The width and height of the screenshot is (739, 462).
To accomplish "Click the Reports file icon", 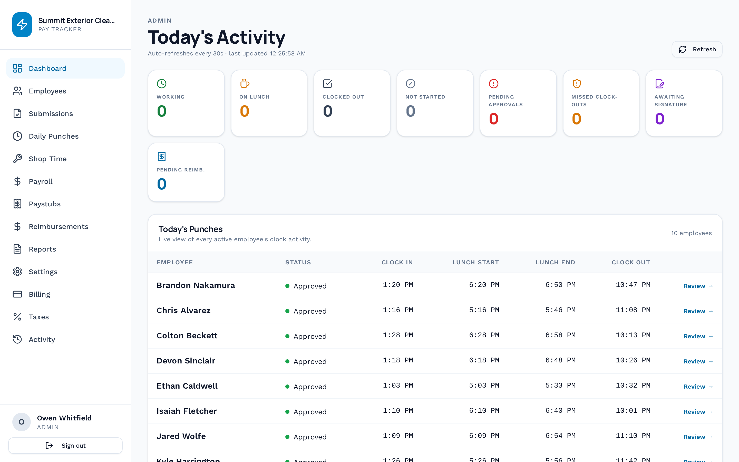I will (x=17, y=249).
